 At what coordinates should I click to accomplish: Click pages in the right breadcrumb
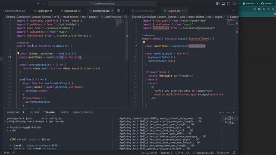click(x=219, y=17)
